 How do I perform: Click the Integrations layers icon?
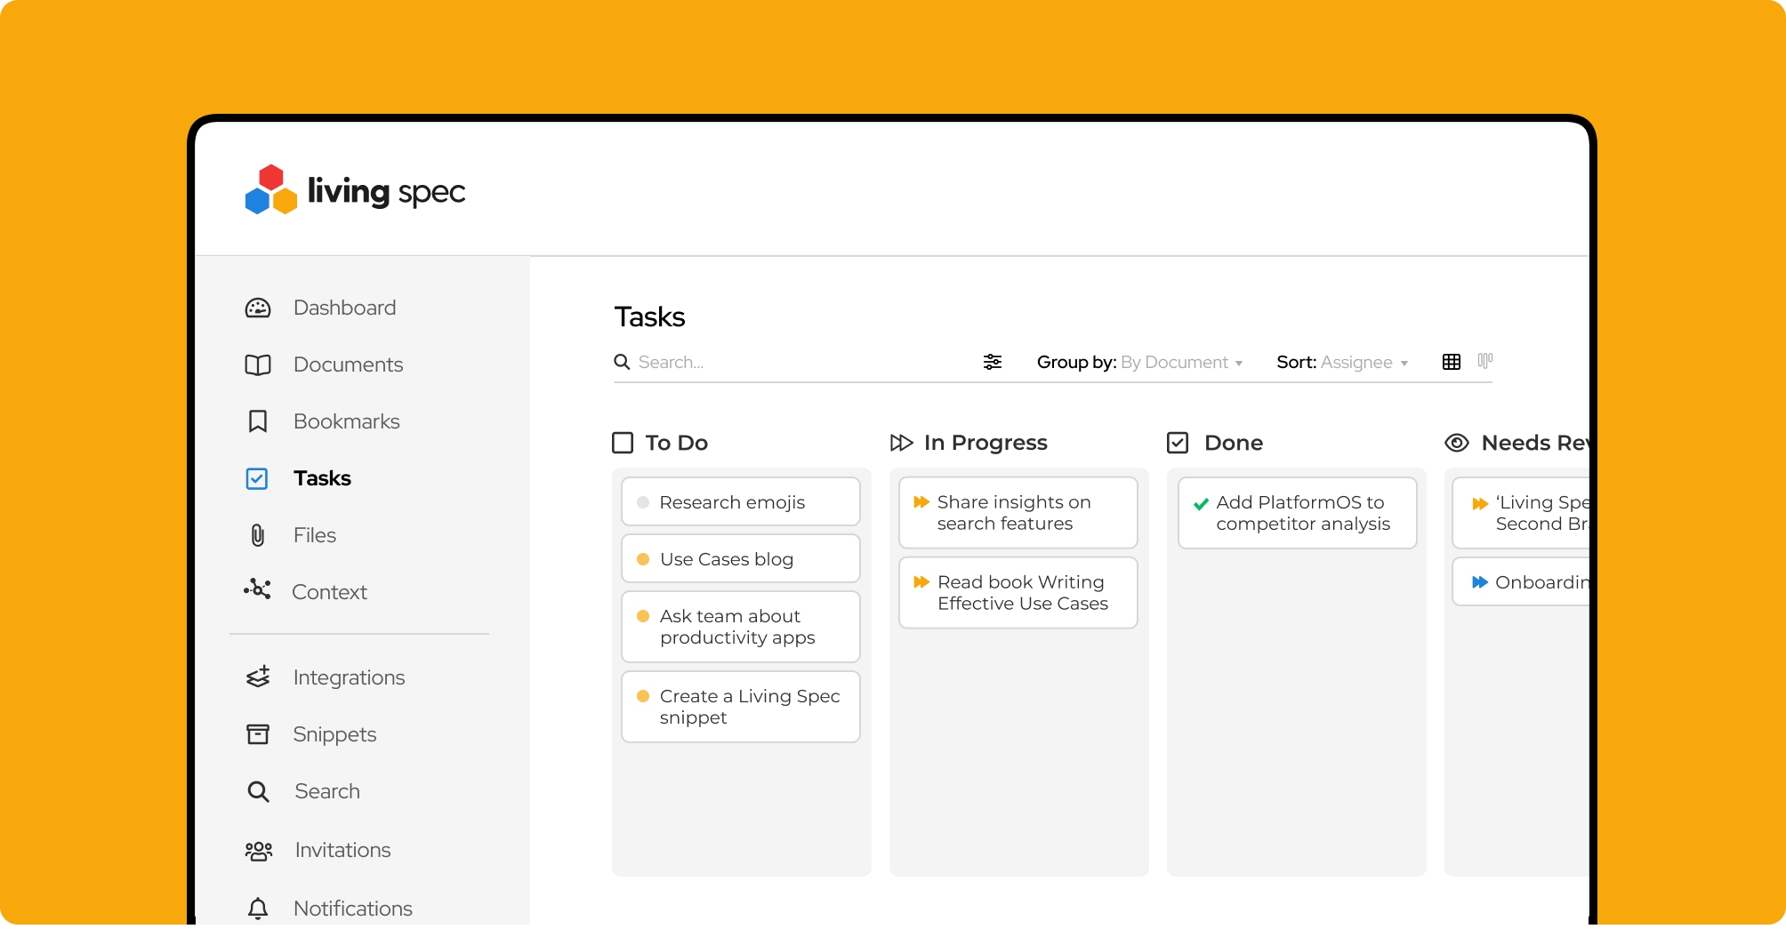tap(257, 677)
